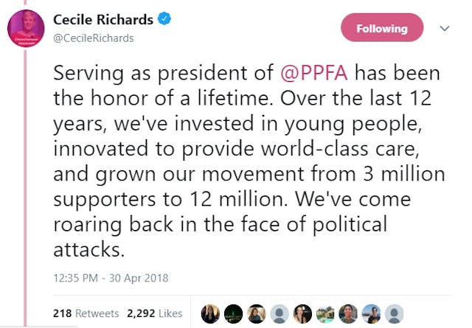View the 218 Retweets list
The width and height of the screenshot is (472, 328).
86,313
